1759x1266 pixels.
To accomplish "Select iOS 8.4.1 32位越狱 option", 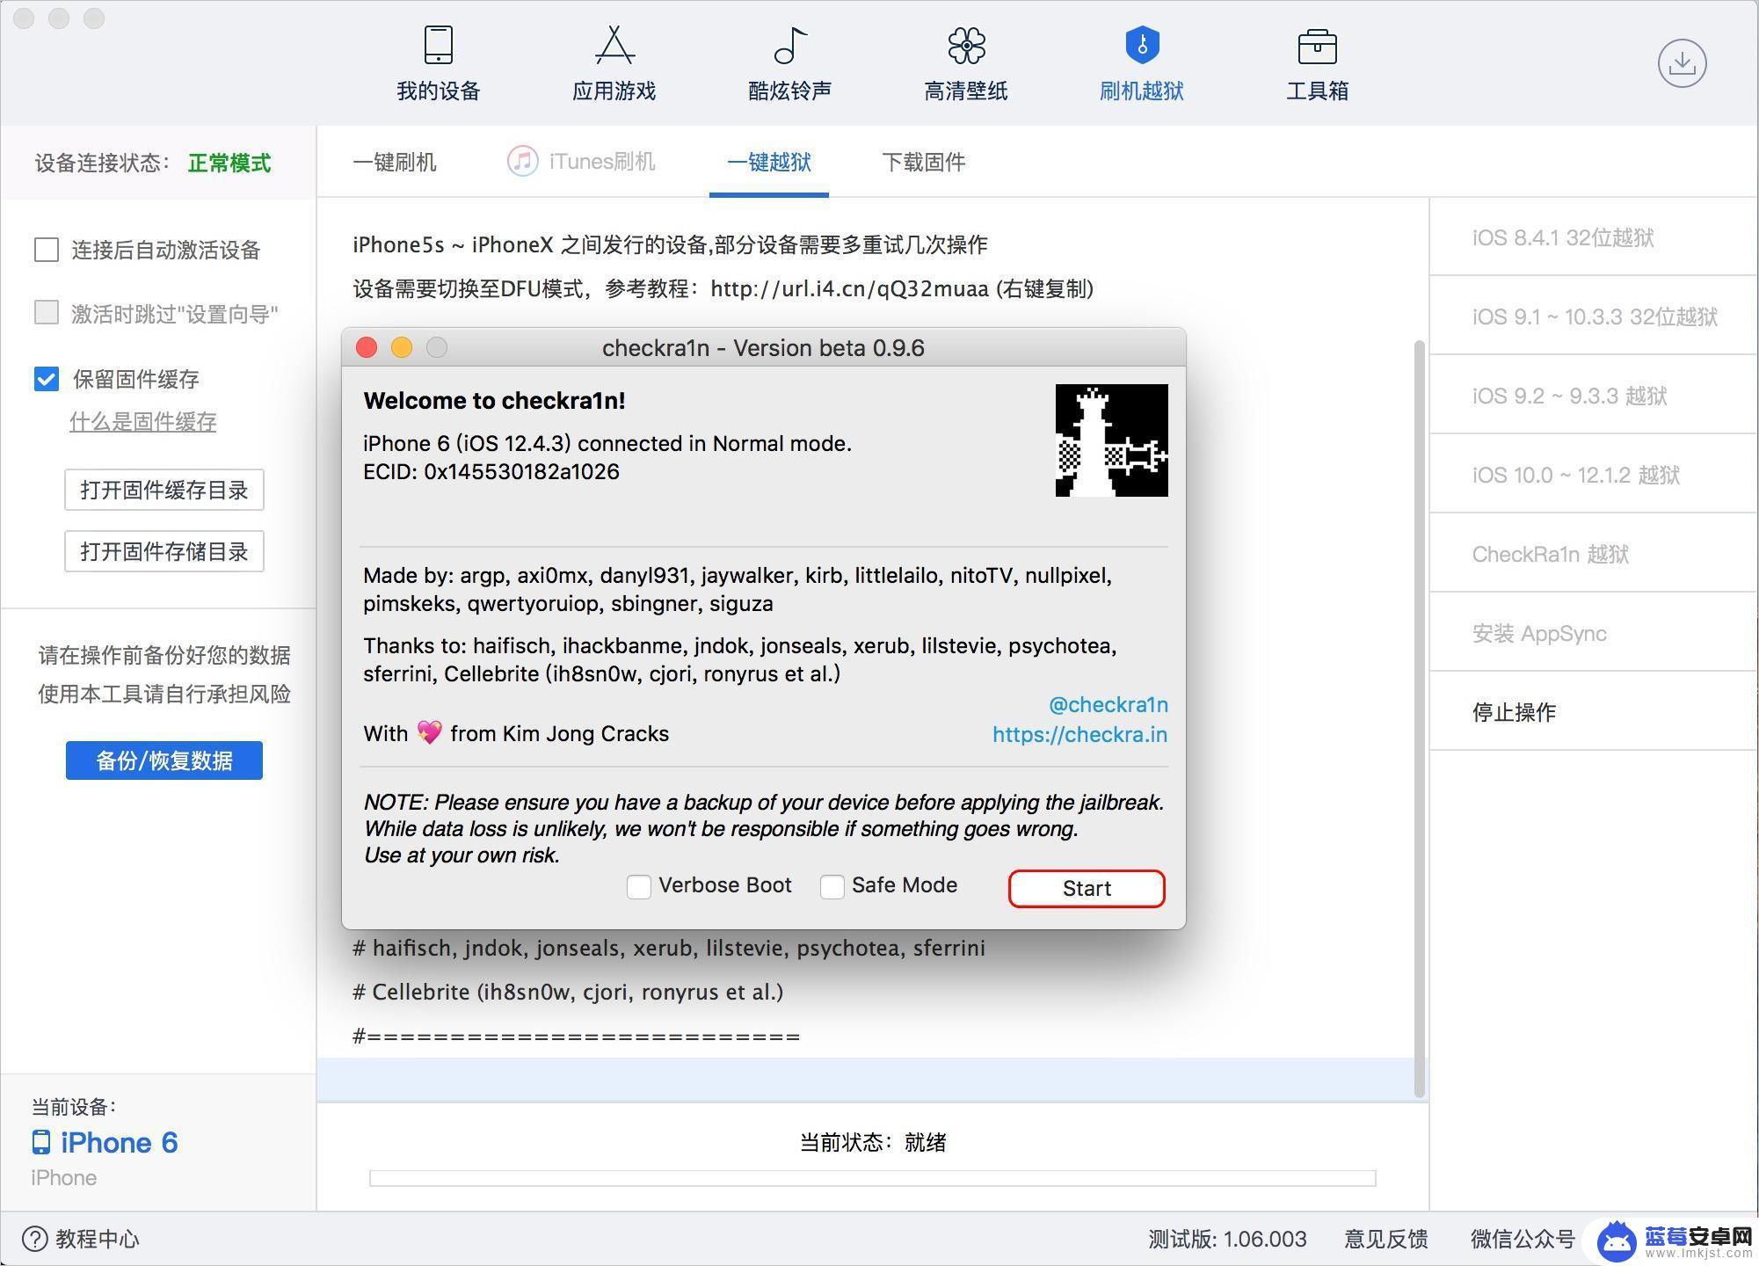I will [1594, 237].
